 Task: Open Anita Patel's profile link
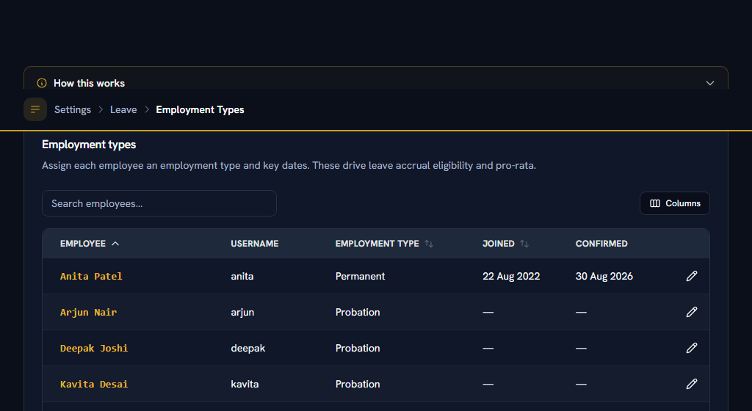click(x=91, y=277)
